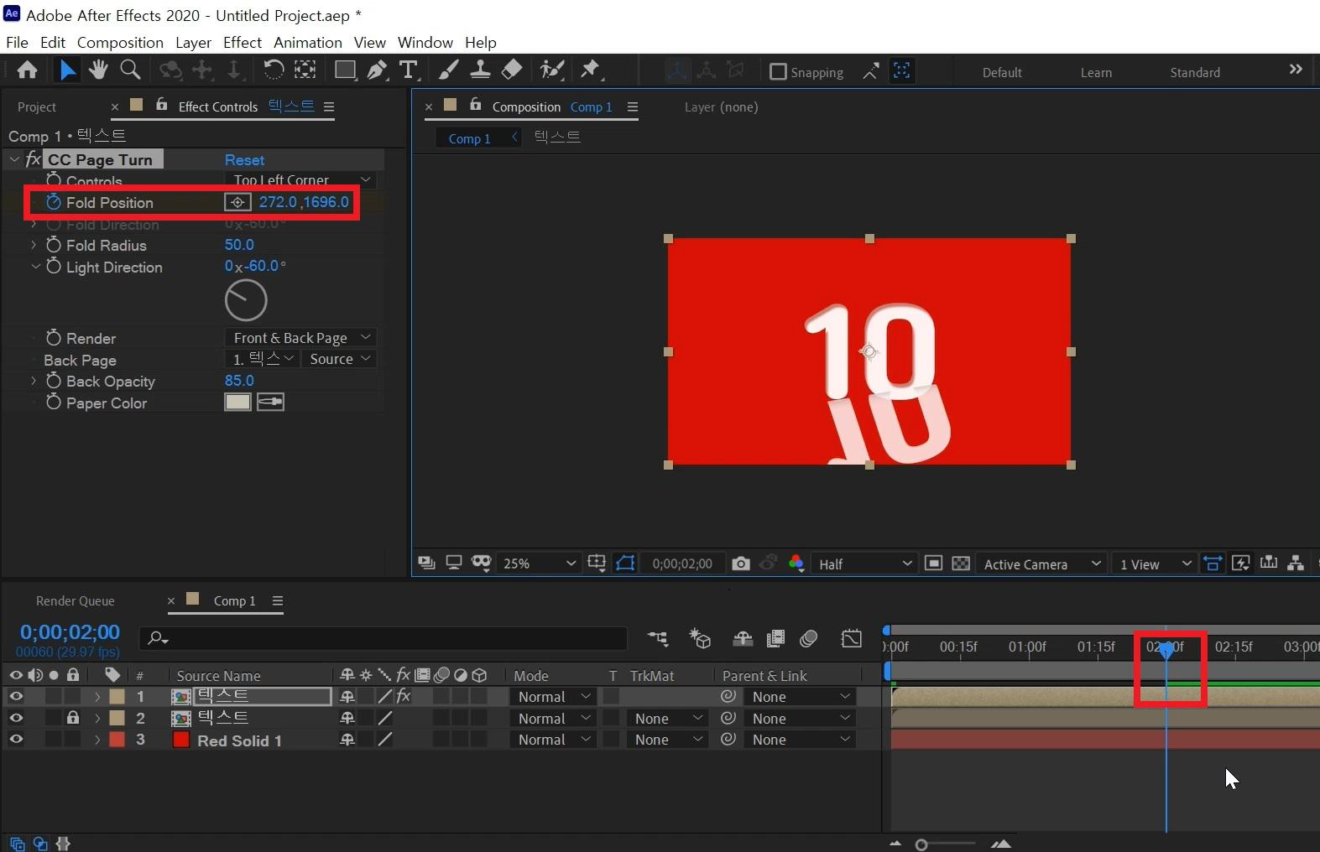Select the Horizontal Type tool
This screenshot has width=1320, height=852.
pos(408,70)
